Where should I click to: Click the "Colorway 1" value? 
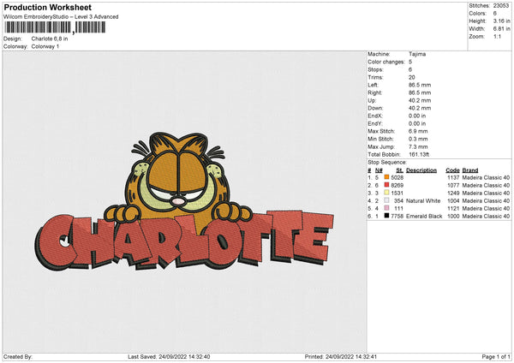[x=45, y=46]
